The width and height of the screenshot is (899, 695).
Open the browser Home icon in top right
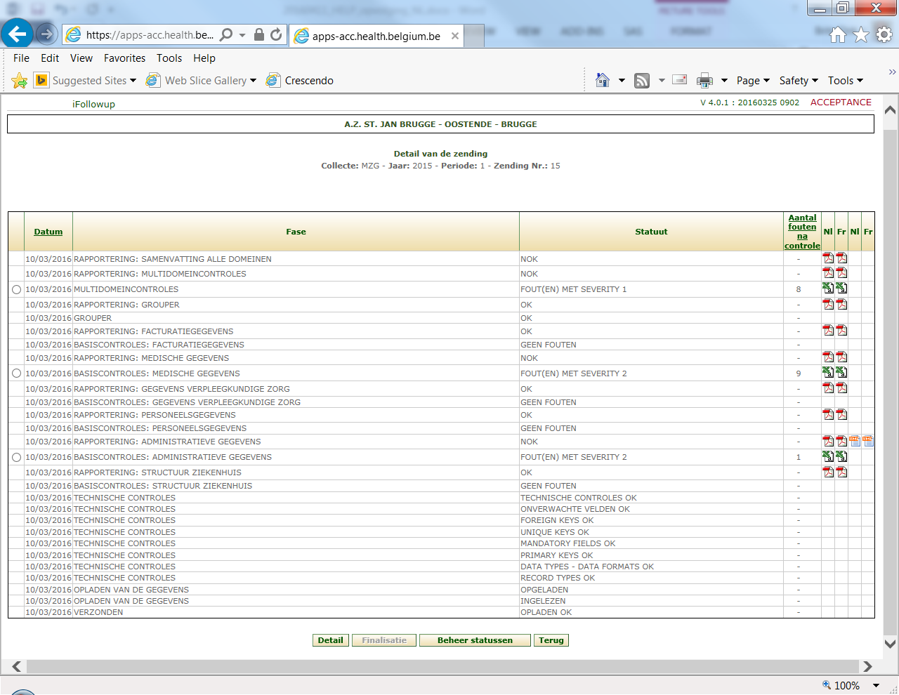coord(838,34)
